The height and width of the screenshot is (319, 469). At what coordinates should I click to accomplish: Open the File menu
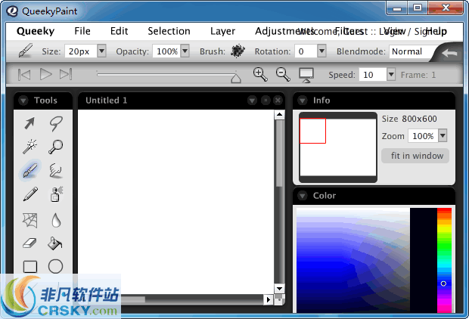tap(82, 31)
